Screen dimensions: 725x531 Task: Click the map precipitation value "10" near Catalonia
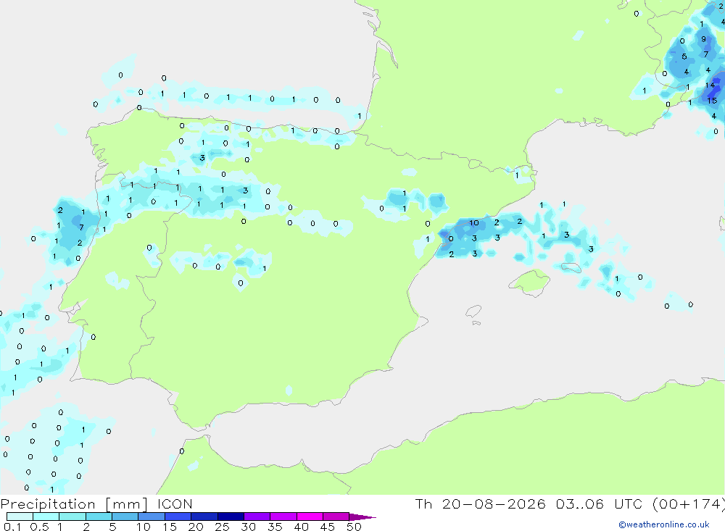pyautogui.click(x=474, y=222)
